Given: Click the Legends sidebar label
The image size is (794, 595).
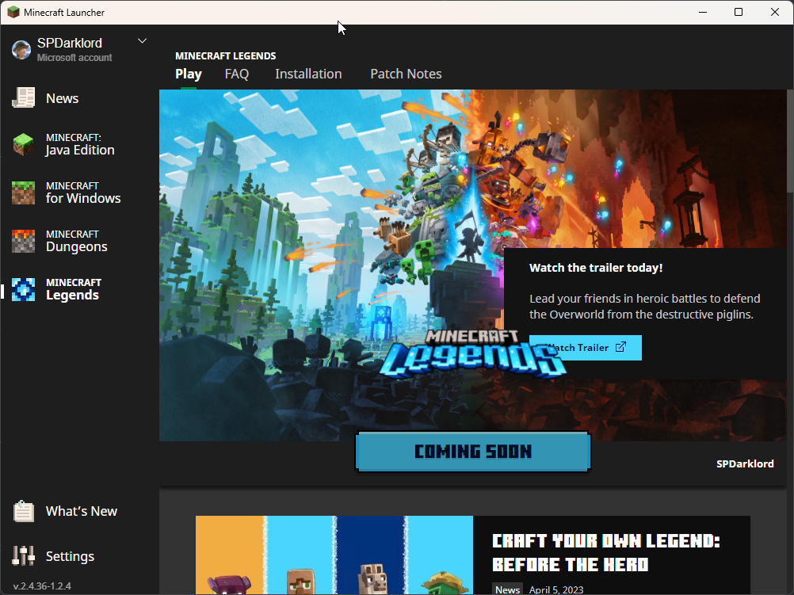Looking at the screenshot, I should tap(72, 295).
